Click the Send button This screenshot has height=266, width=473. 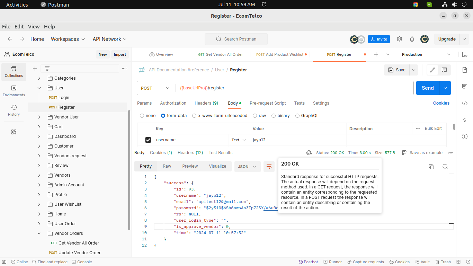pyautogui.click(x=428, y=88)
